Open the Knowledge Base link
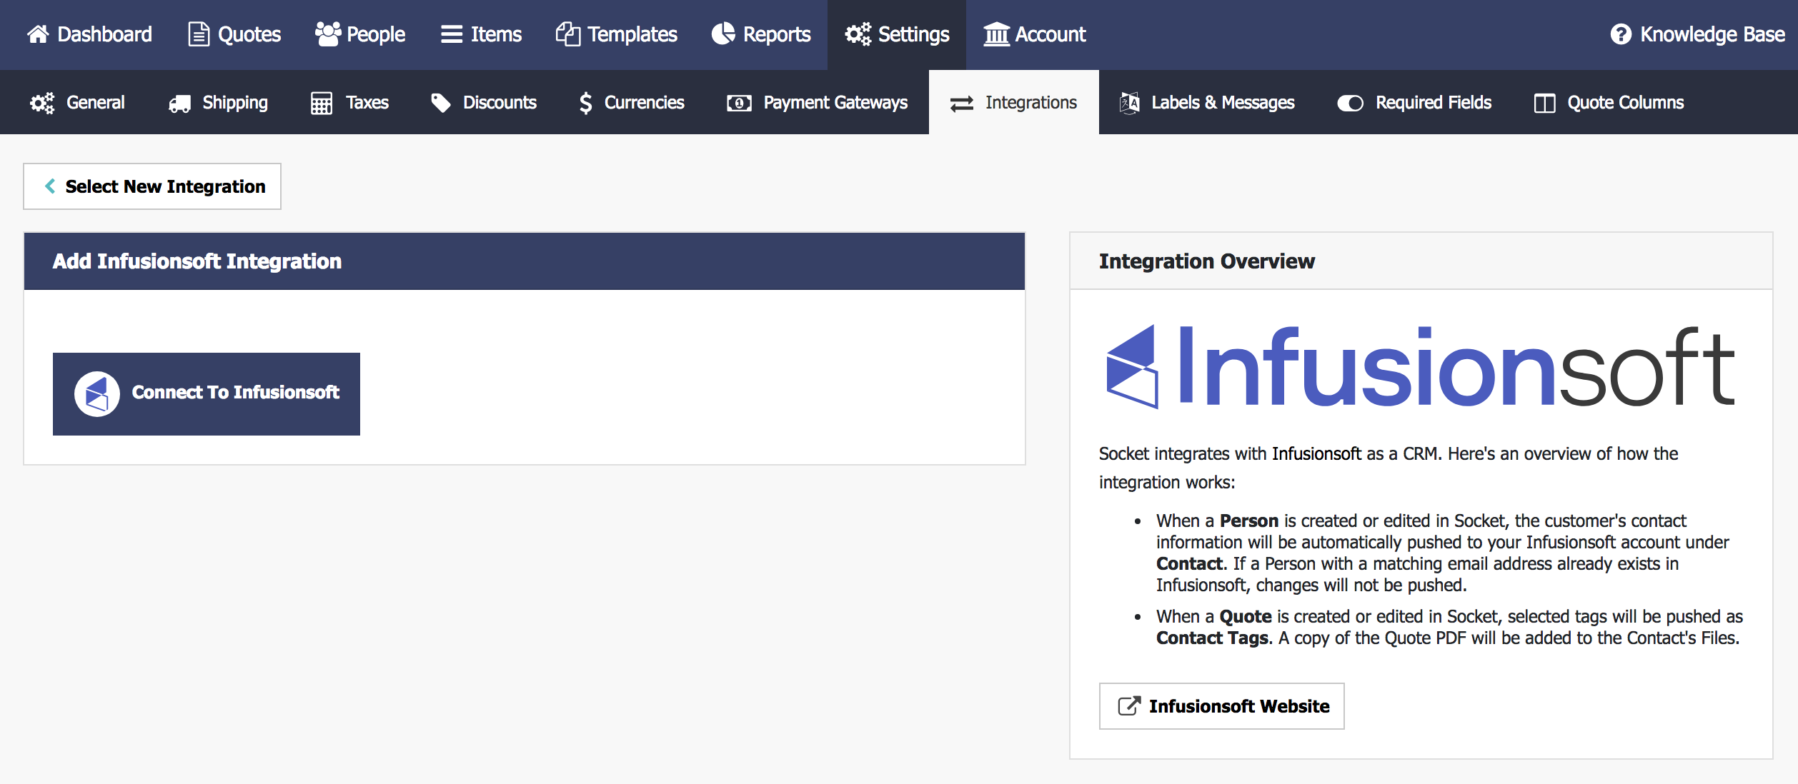The image size is (1798, 784). point(1697,34)
